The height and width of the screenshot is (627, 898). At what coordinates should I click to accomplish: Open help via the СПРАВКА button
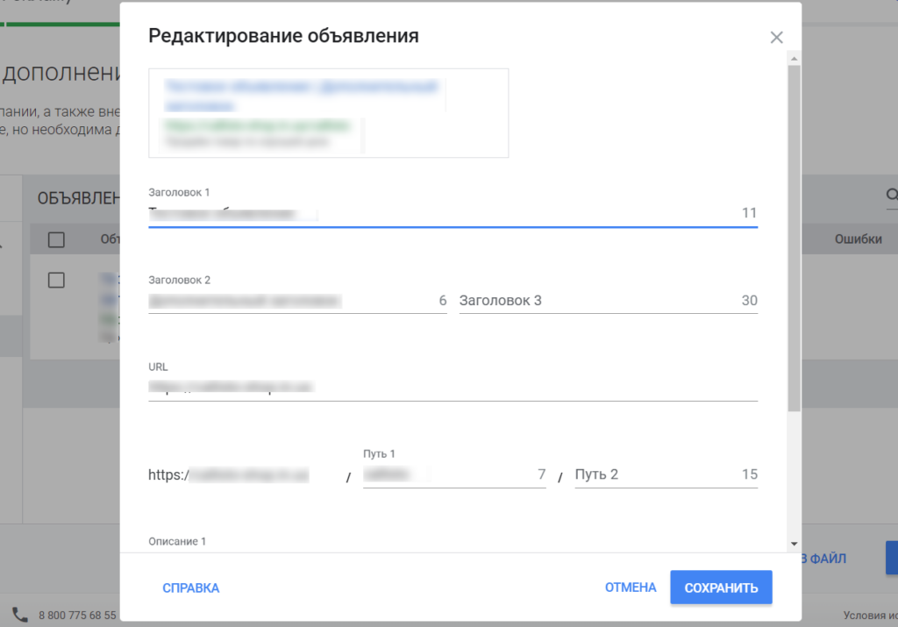pyautogui.click(x=190, y=588)
